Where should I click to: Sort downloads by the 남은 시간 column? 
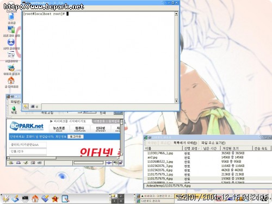(211, 149)
